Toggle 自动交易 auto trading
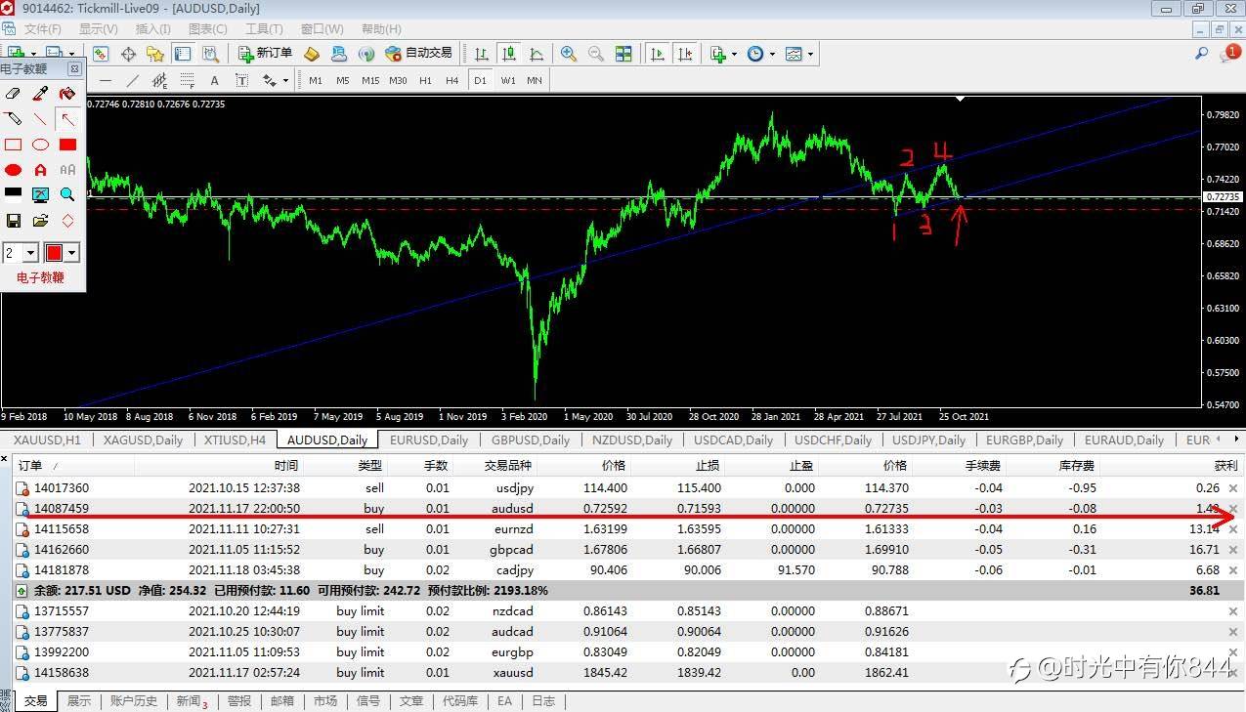Viewport: 1246px width, 712px height. coord(419,54)
